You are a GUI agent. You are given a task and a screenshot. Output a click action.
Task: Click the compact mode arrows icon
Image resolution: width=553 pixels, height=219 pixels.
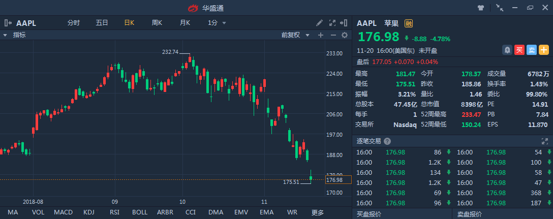(500, 8)
